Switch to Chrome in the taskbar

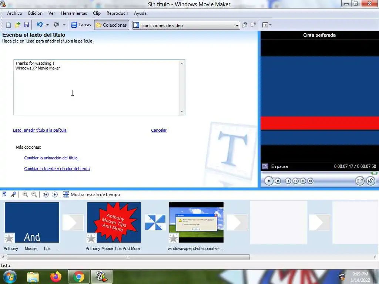[x=79, y=277]
